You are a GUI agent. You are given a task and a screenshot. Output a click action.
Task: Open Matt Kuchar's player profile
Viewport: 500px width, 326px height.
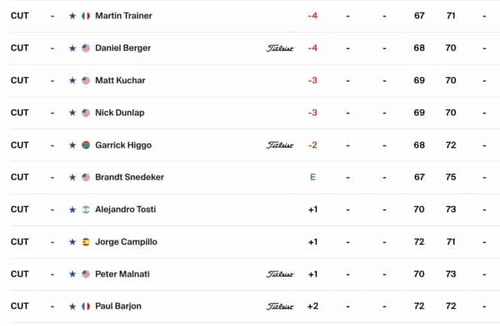pos(120,81)
